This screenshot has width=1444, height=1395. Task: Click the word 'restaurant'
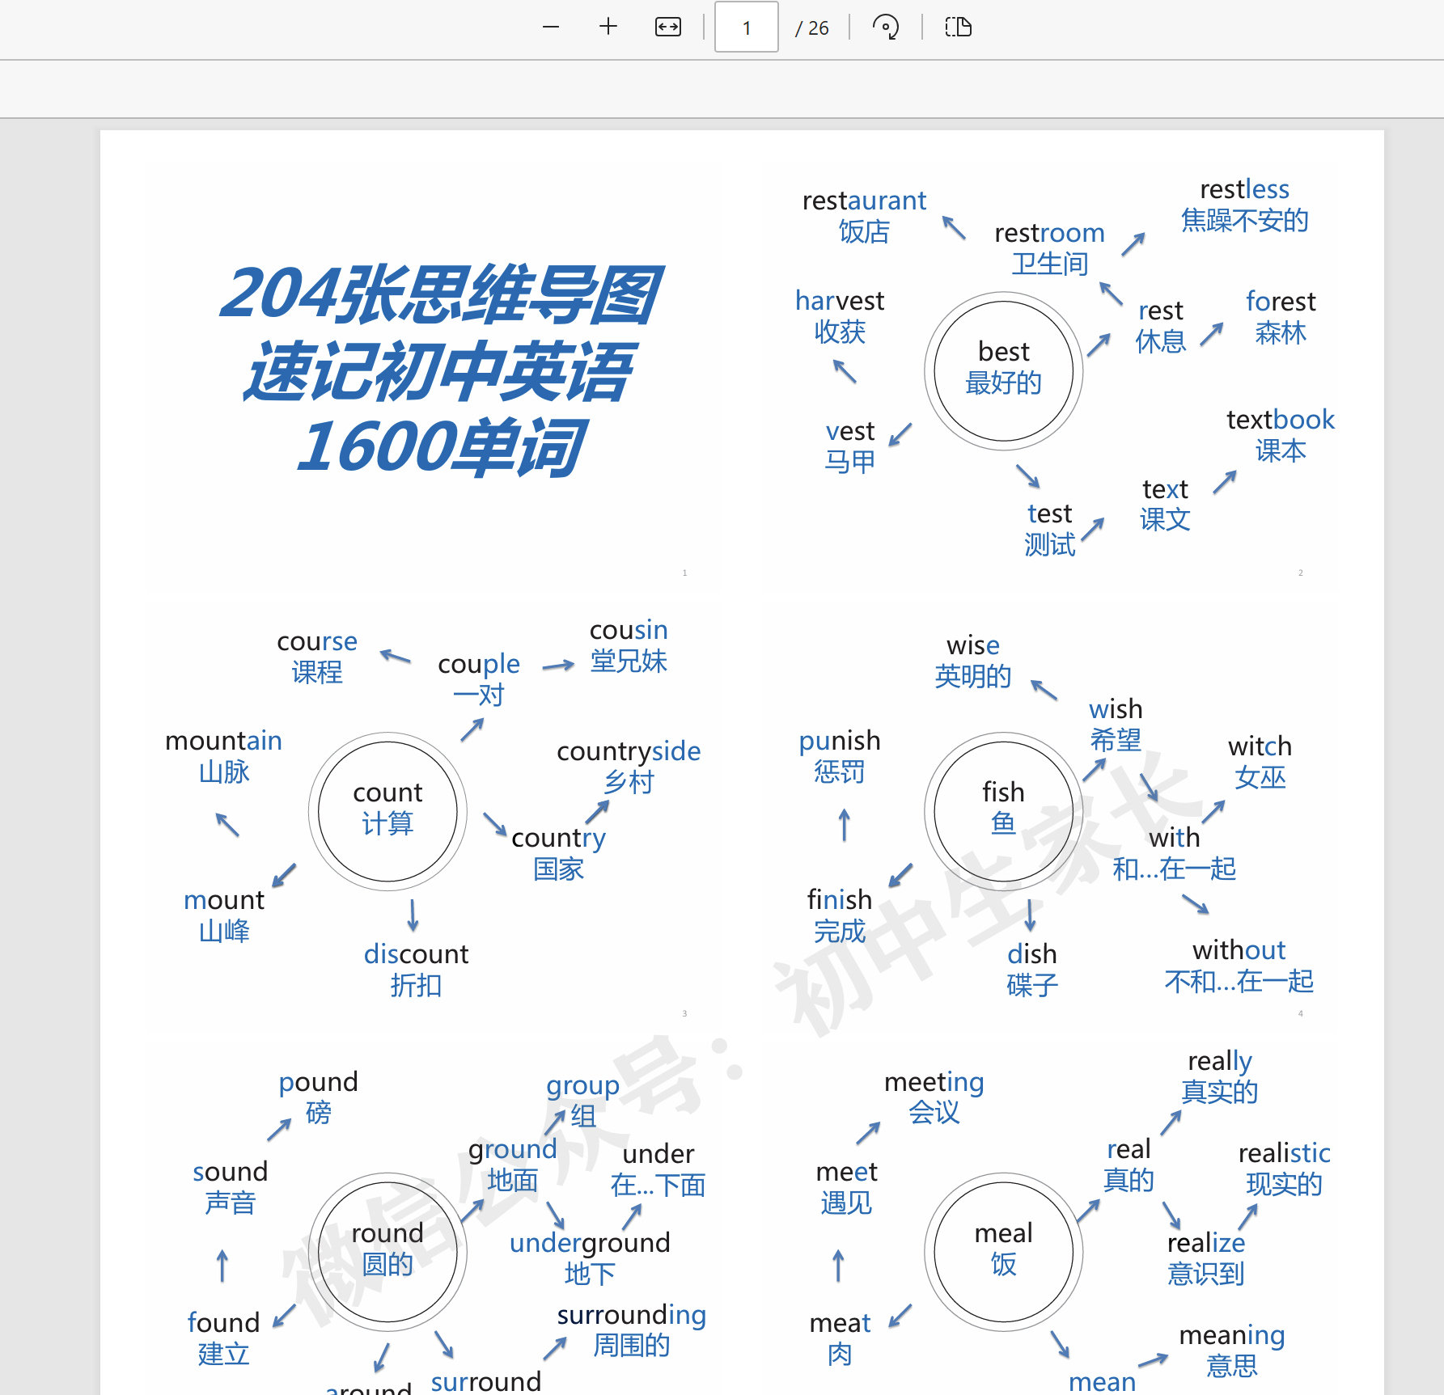click(864, 201)
